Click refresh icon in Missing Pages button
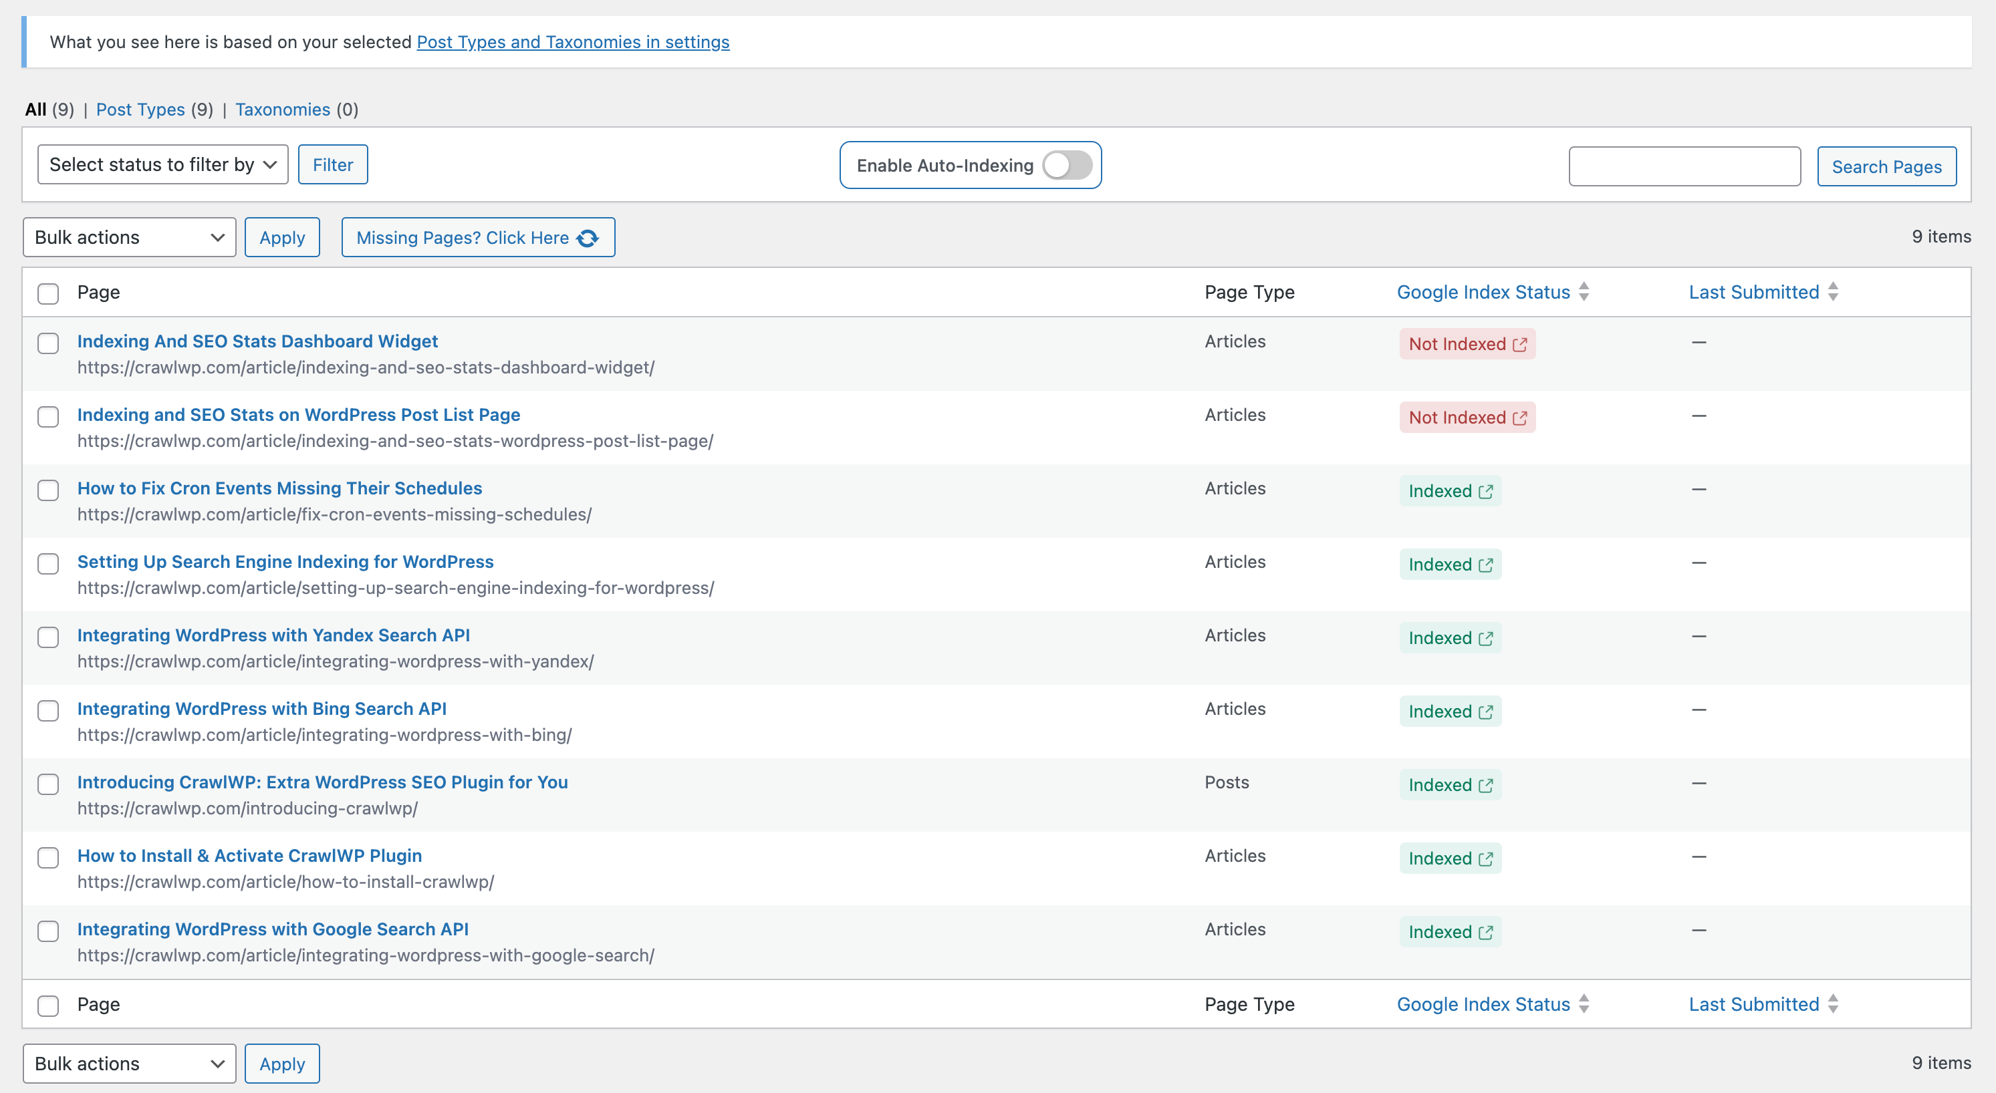1996x1093 pixels. [588, 238]
